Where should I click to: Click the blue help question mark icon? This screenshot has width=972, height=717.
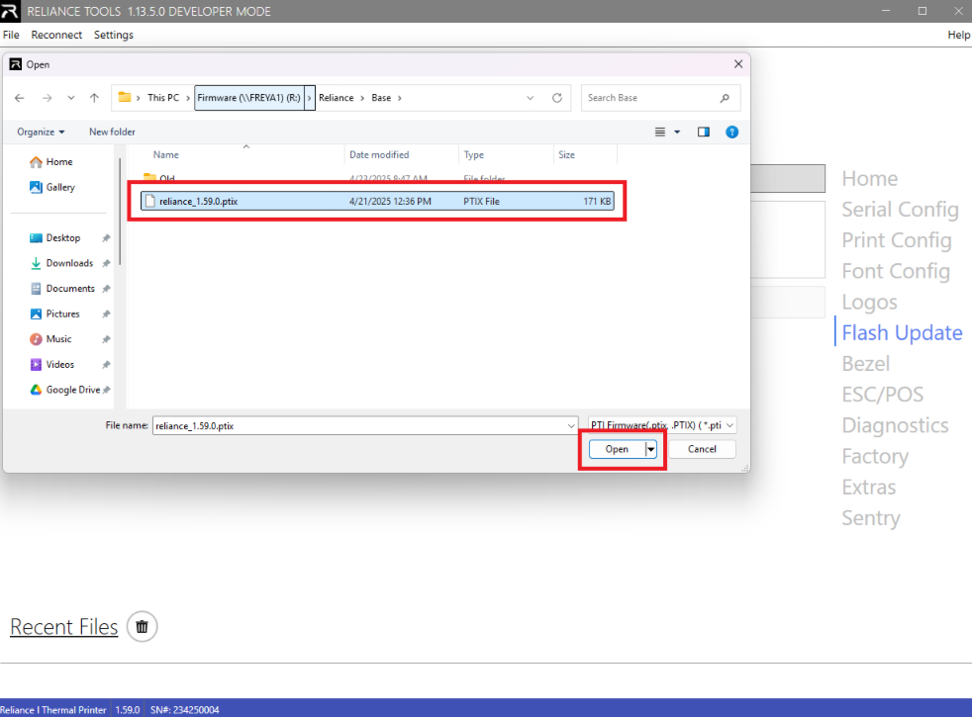731,132
